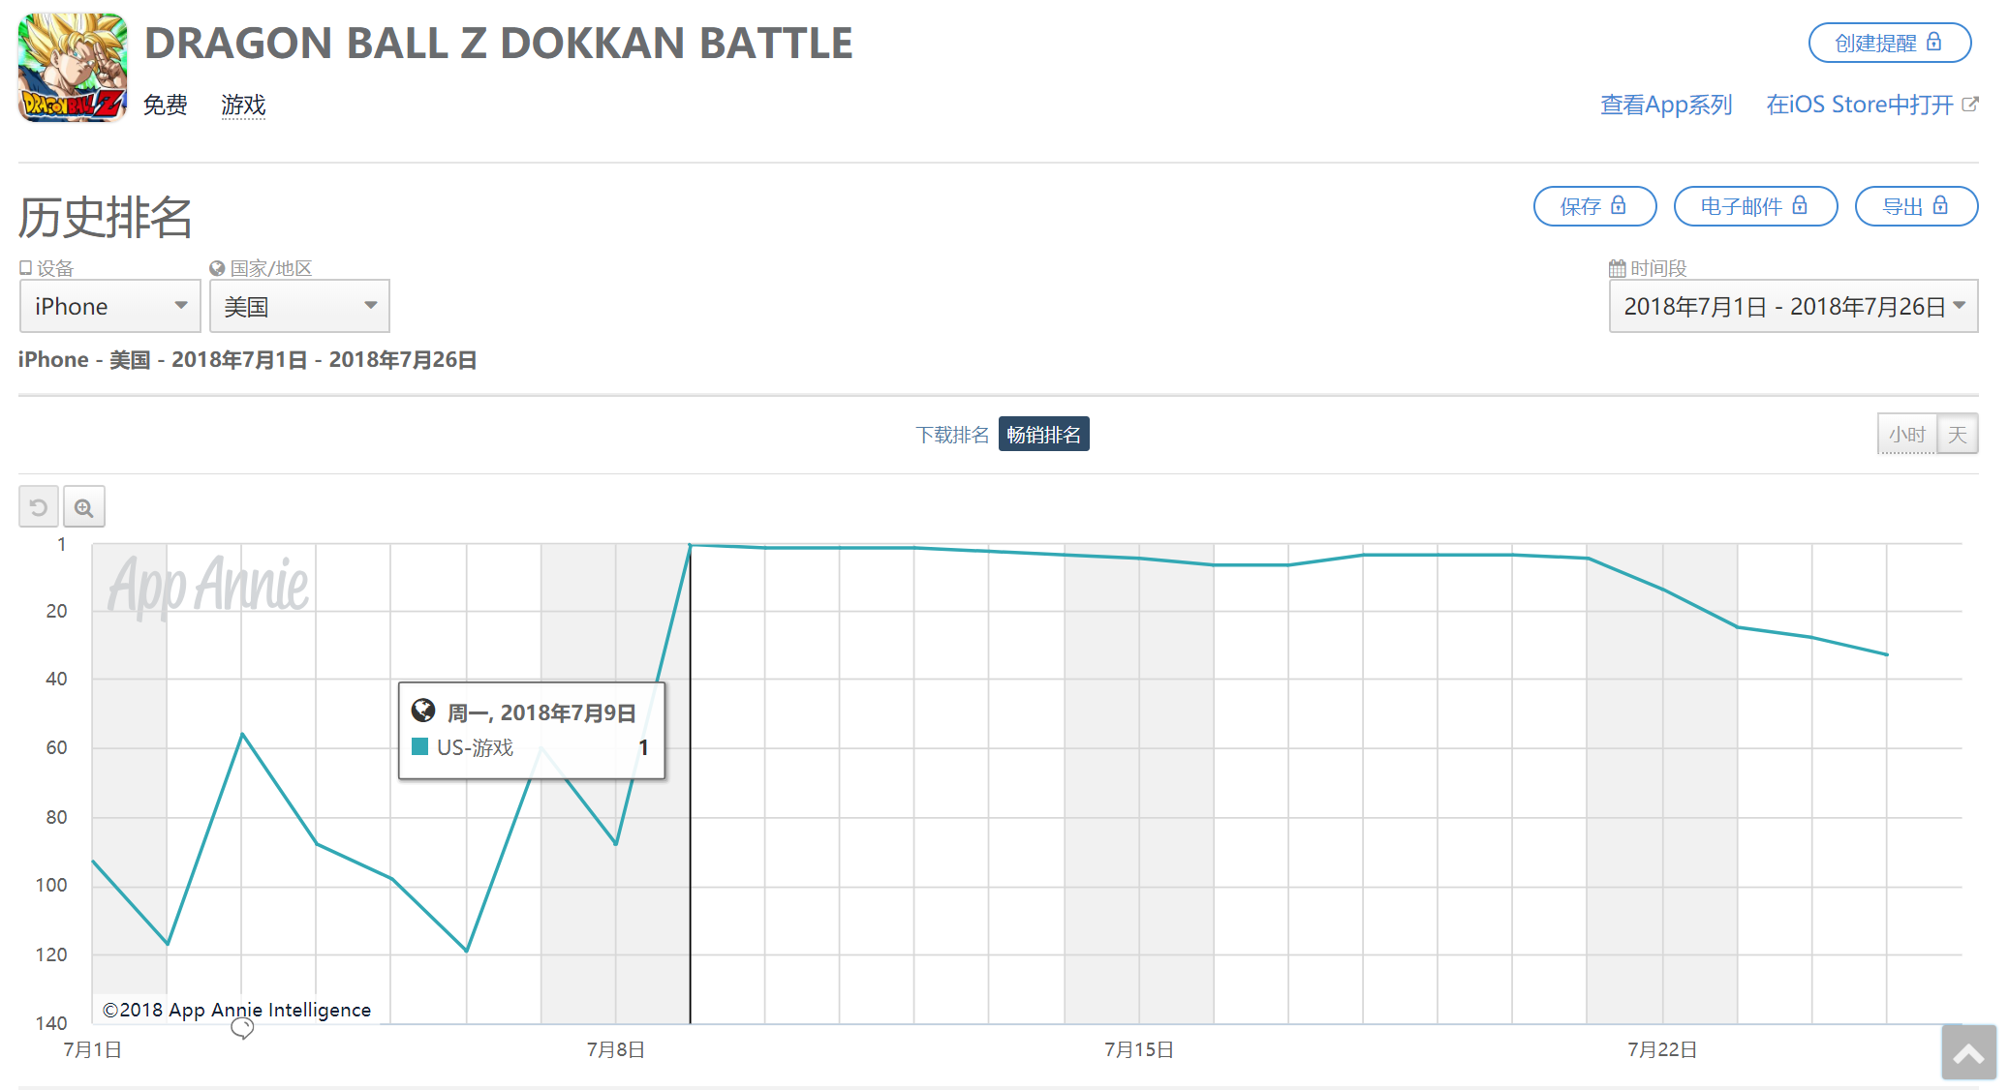
Task: Open the date range dropdown
Action: click(x=1793, y=307)
